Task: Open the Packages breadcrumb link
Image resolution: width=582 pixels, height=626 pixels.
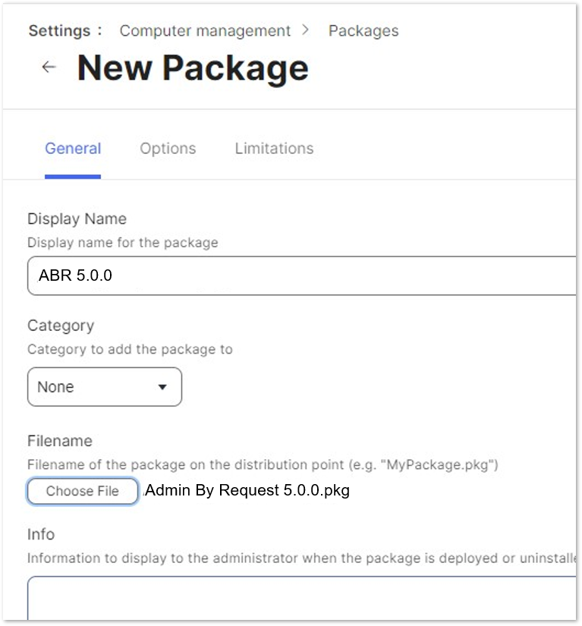Action: (363, 31)
